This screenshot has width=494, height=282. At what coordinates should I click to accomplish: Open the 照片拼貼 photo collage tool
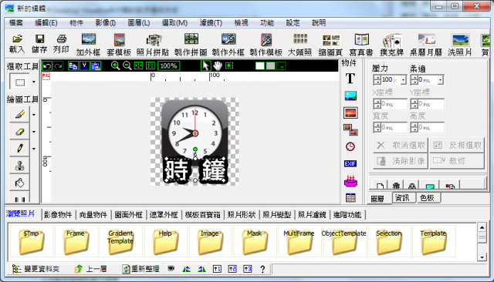153,44
